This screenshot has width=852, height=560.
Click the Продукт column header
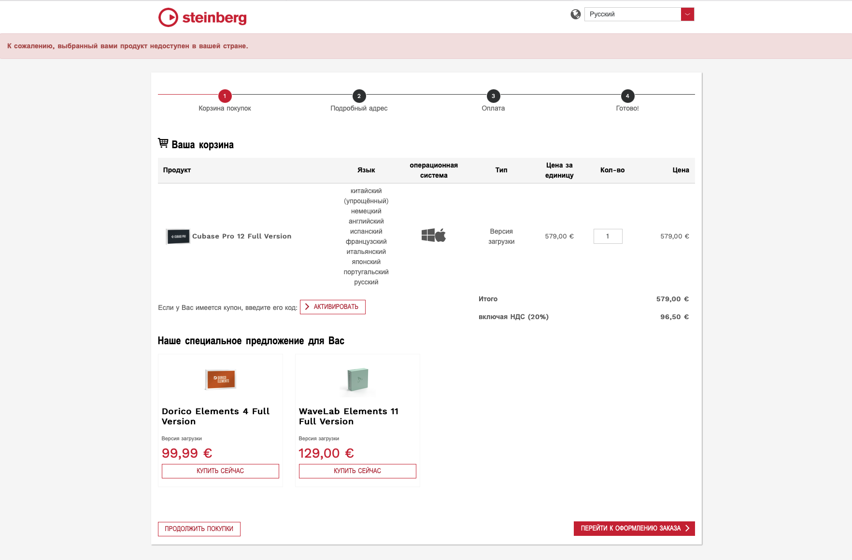[177, 170]
